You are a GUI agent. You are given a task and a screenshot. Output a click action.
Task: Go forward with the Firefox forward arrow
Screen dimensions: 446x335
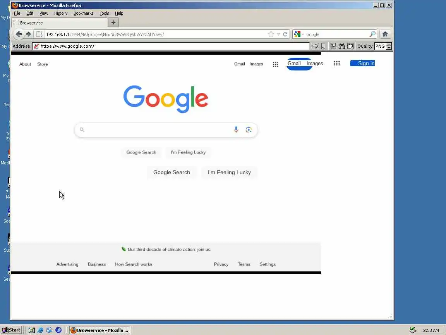pos(28,34)
